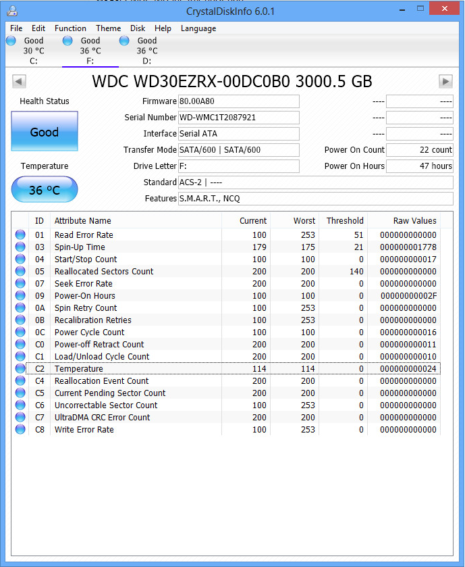465x567 pixels.
Task: Click the status orb for Write Error Rate
Action: coord(20,429)
